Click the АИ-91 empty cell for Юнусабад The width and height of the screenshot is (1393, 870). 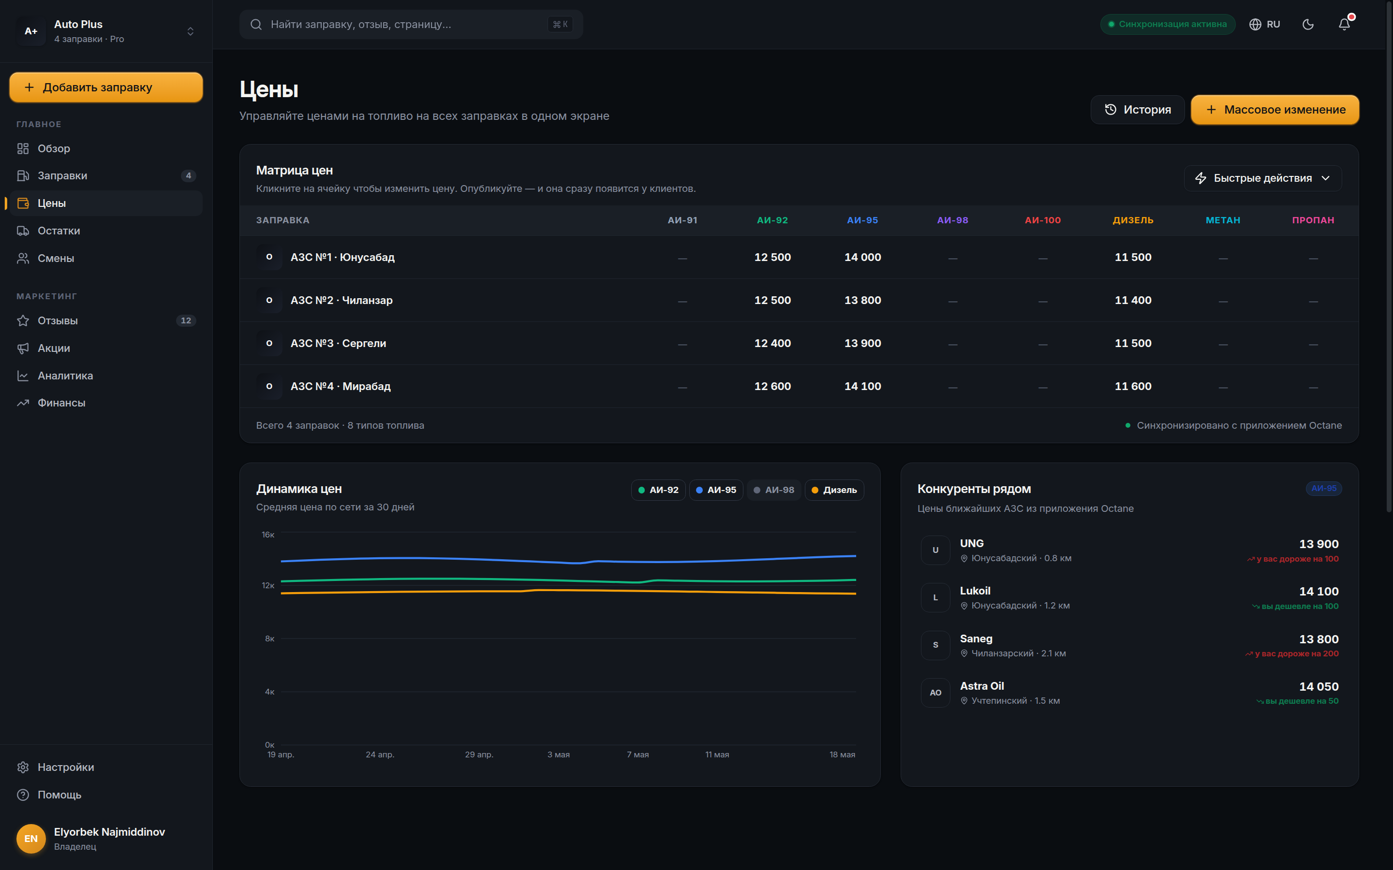[682, 259]
